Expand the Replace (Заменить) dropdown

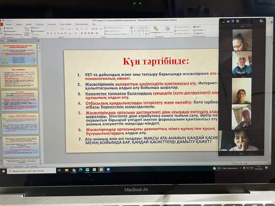pyautogui.click(x=204, y=30)
